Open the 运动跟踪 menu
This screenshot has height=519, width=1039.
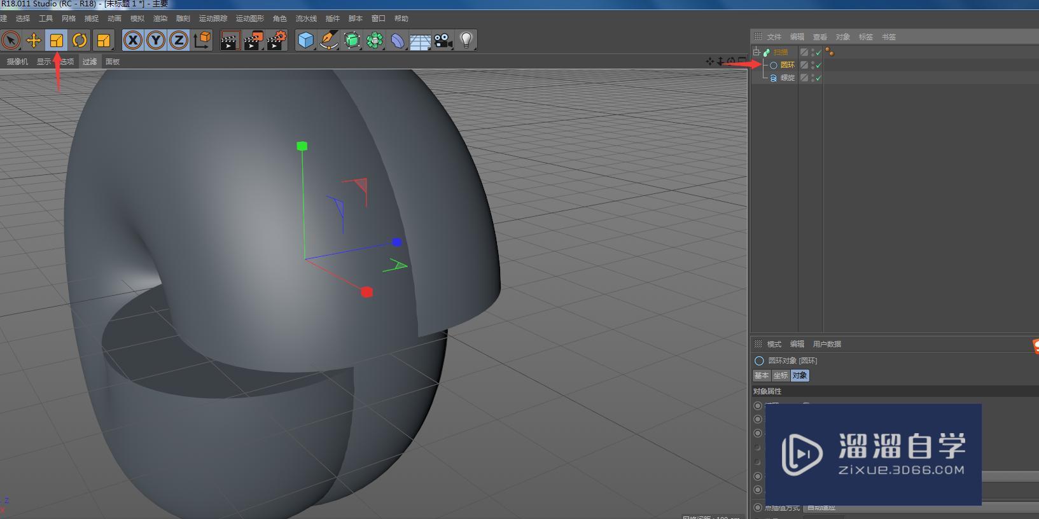click(213, 18)
